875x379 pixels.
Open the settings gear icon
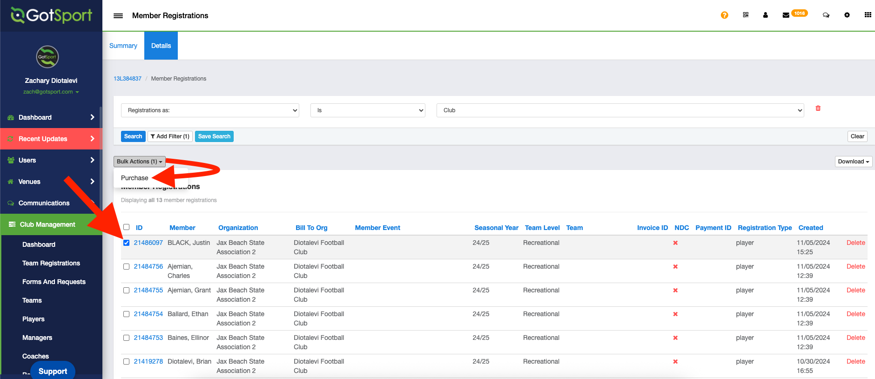point(847,15)
